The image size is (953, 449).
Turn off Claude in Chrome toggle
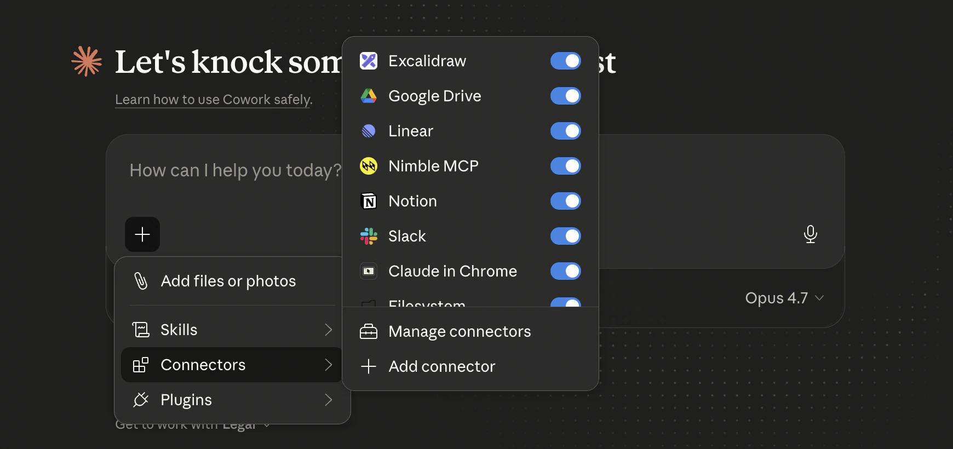pyautogui.click(x=566, y=271)
